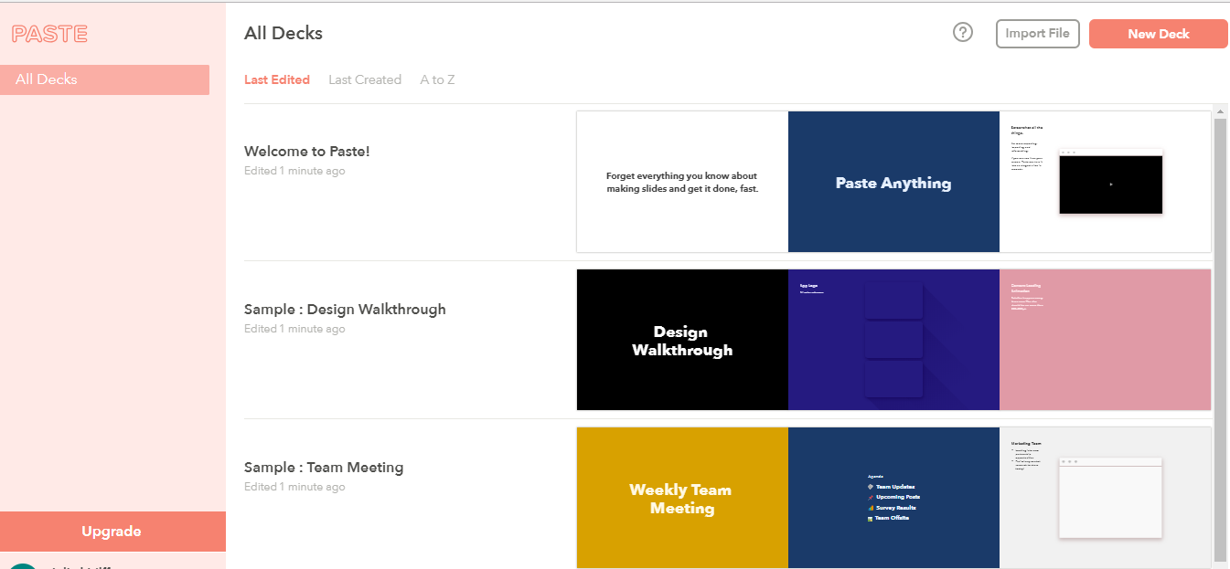The image size is (1230, 569).
Task: Sort decks by Last Edited
Action: tap(277, 79)
